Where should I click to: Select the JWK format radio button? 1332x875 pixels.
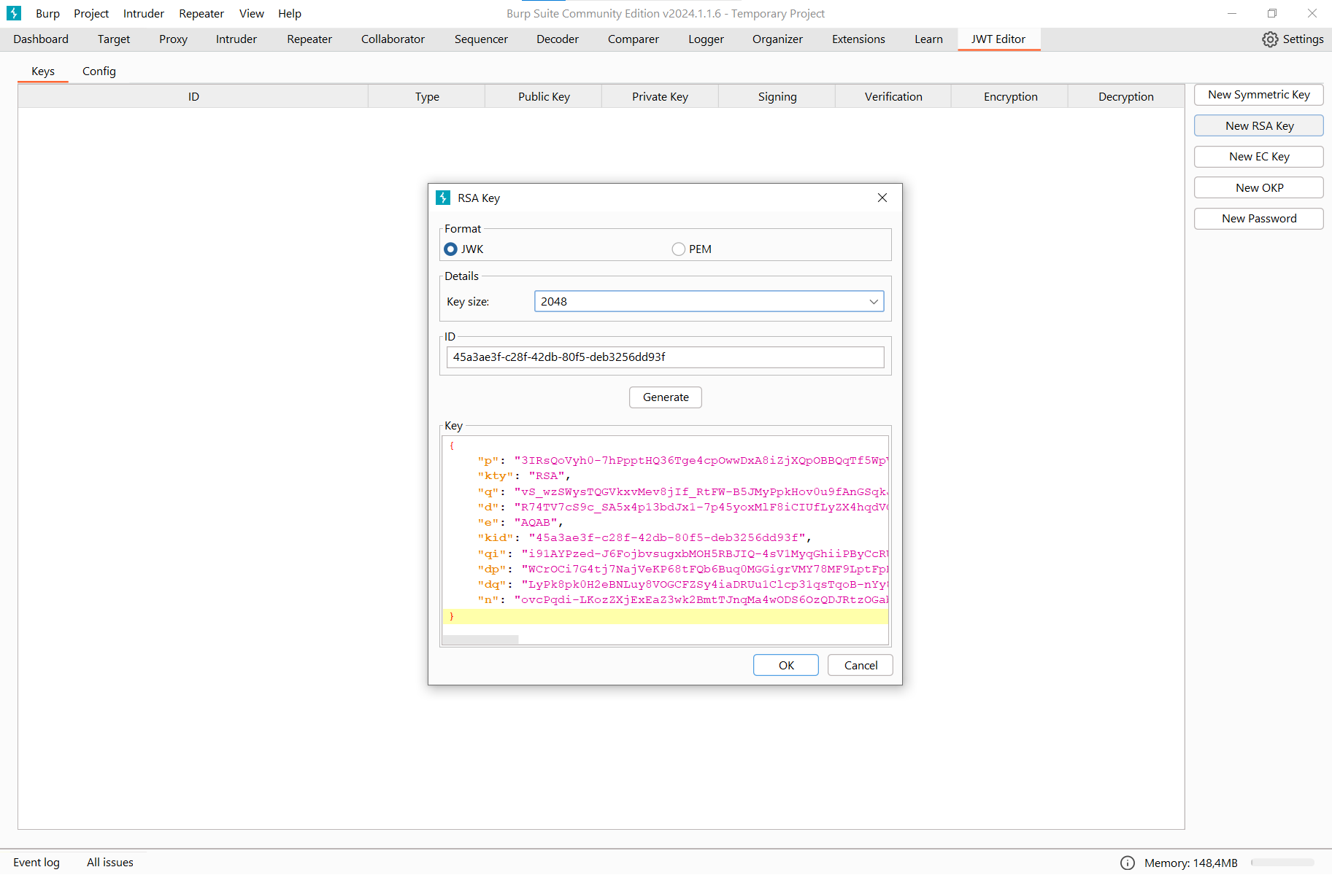(450, 249)
